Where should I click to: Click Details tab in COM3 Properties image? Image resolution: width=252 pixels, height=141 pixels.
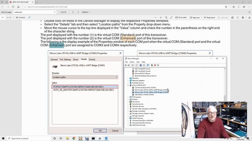[x=83, y=59]
